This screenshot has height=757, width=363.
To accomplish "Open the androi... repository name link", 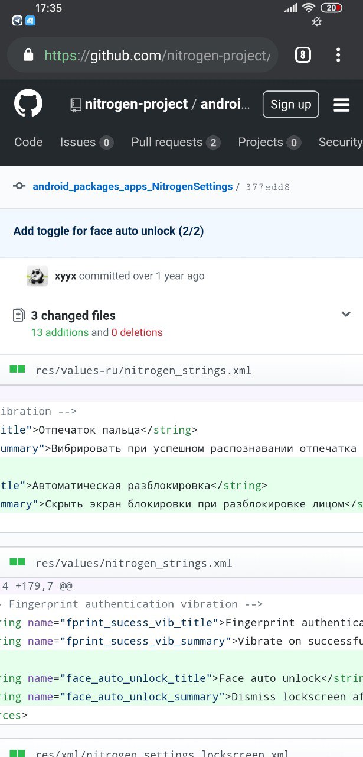I will click(225, 105).
